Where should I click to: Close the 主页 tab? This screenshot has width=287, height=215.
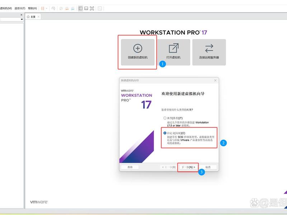[38, 17]
